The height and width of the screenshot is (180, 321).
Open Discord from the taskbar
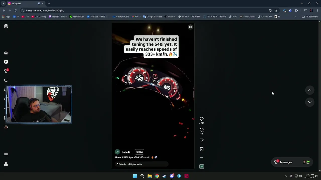pos(172,176)
